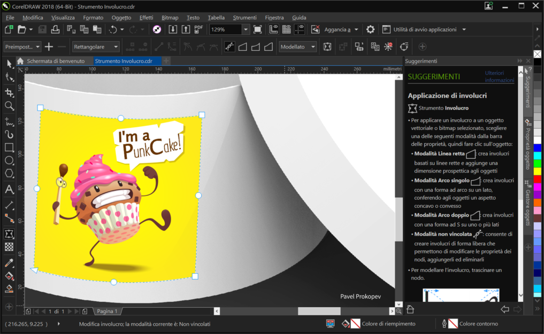Select the Rectangle tool

[8, 147]
